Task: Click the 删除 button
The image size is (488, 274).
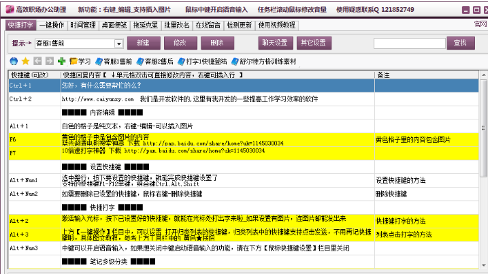Action: click(x=217, y=43)
